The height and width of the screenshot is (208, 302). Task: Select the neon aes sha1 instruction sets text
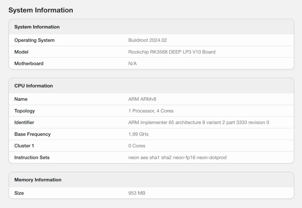pyautogui.click(x=177, y=158)
